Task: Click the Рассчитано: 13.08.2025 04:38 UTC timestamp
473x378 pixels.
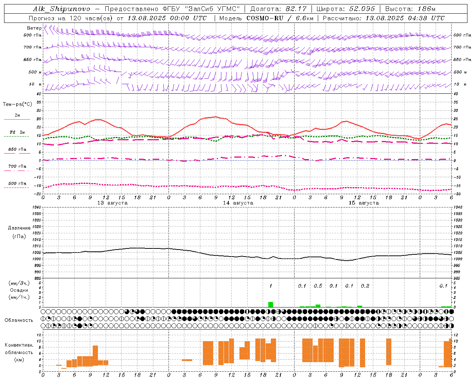Action: (384, 18)
